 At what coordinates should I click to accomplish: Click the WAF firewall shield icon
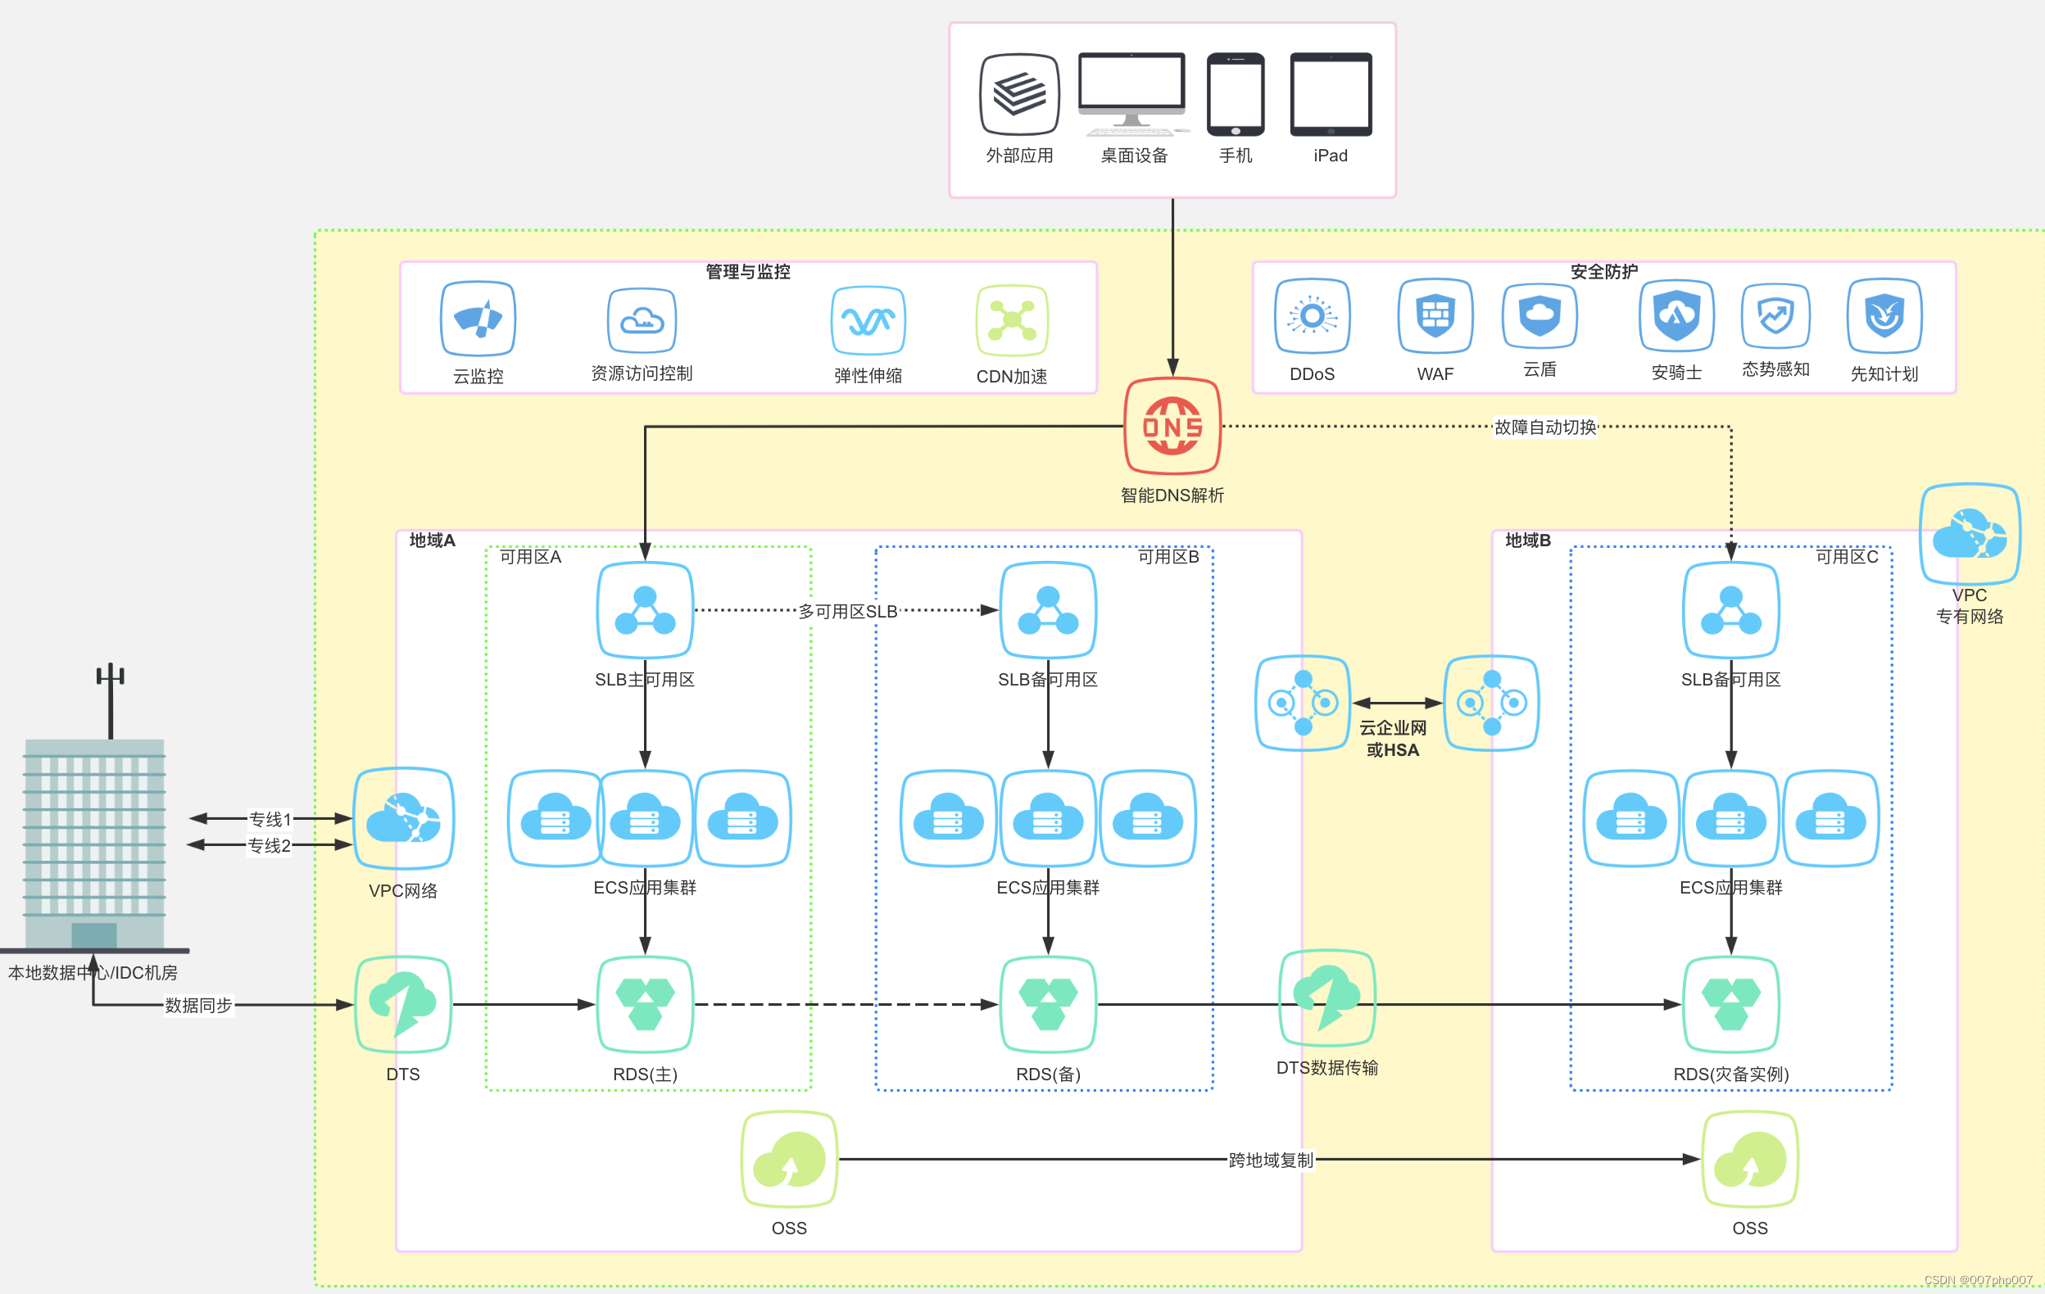pyautogui.click(x=1435, y=316)
